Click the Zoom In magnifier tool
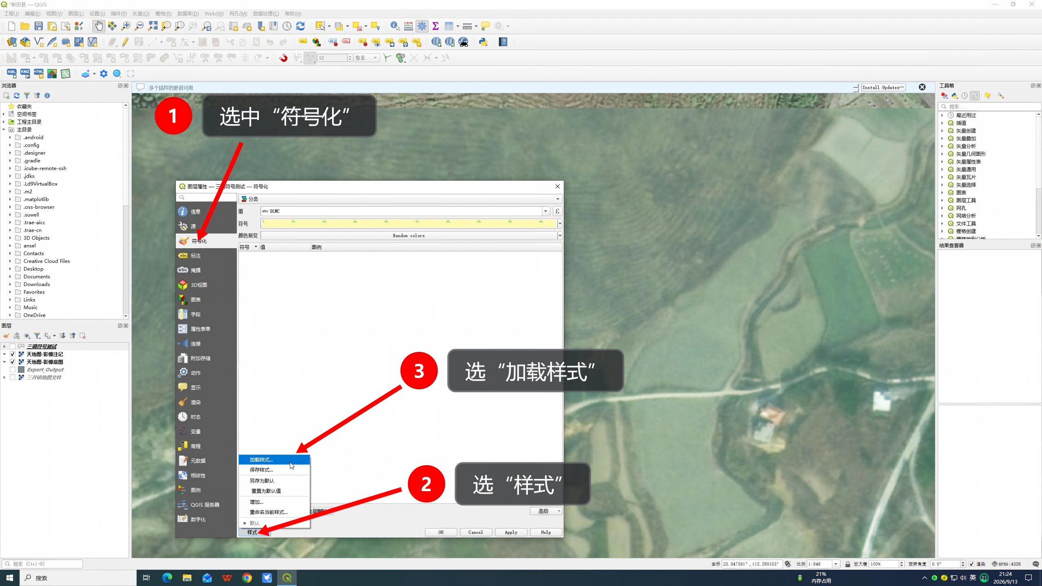This screenshot has height=586, width=1042. click(x=126, y=26)
